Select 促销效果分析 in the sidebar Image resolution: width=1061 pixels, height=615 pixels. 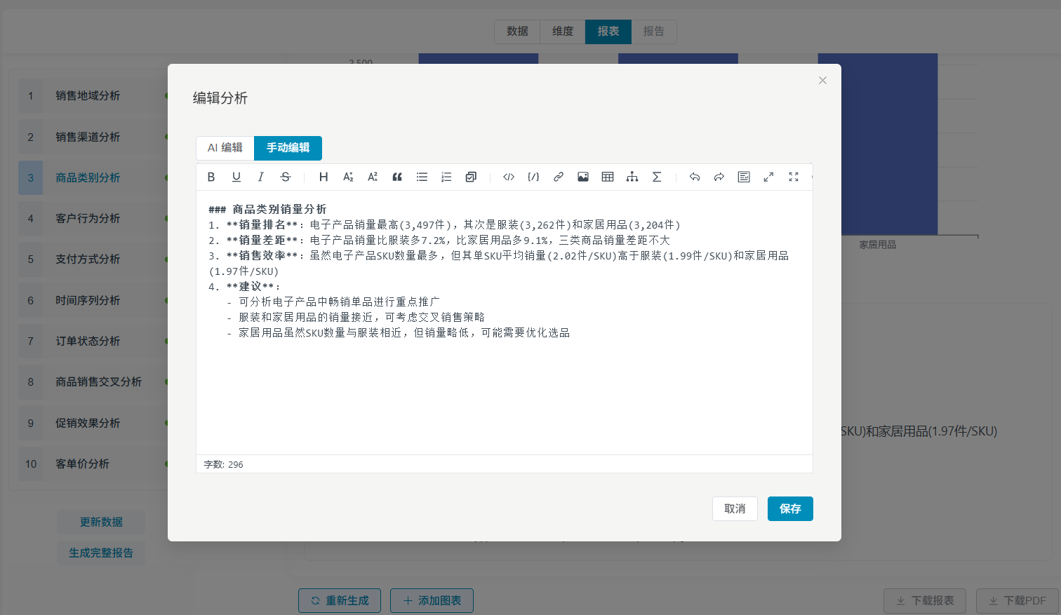tap(93, 423)
